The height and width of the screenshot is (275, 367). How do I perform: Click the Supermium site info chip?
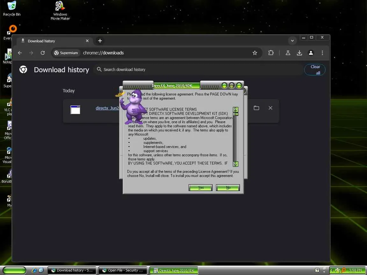(66, 53)
